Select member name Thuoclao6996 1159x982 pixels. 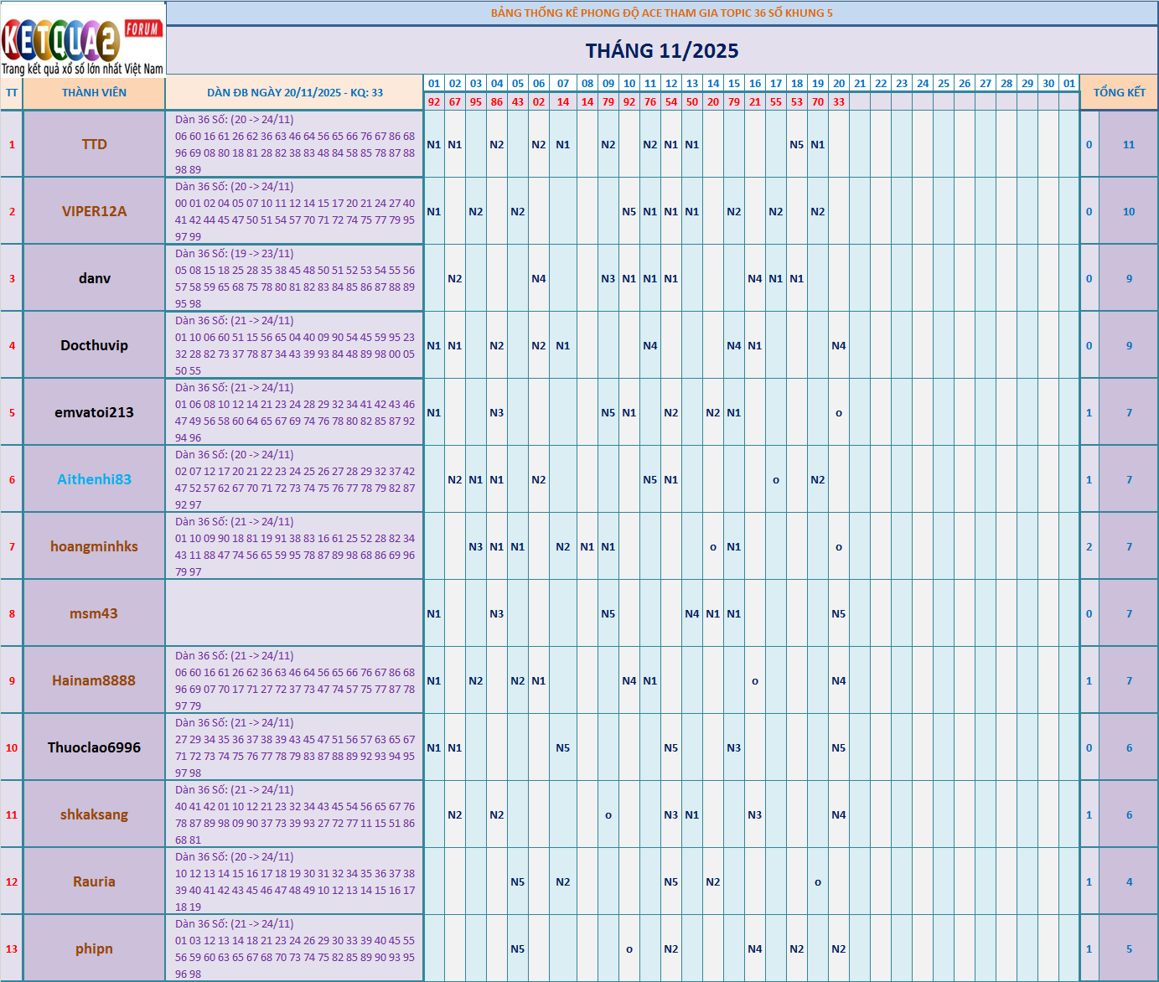tap(94, 747)
